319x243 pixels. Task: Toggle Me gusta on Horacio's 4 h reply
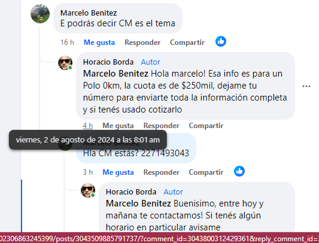(118, 126)
